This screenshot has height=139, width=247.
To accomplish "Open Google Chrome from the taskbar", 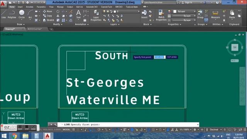I will coord(14,136).
